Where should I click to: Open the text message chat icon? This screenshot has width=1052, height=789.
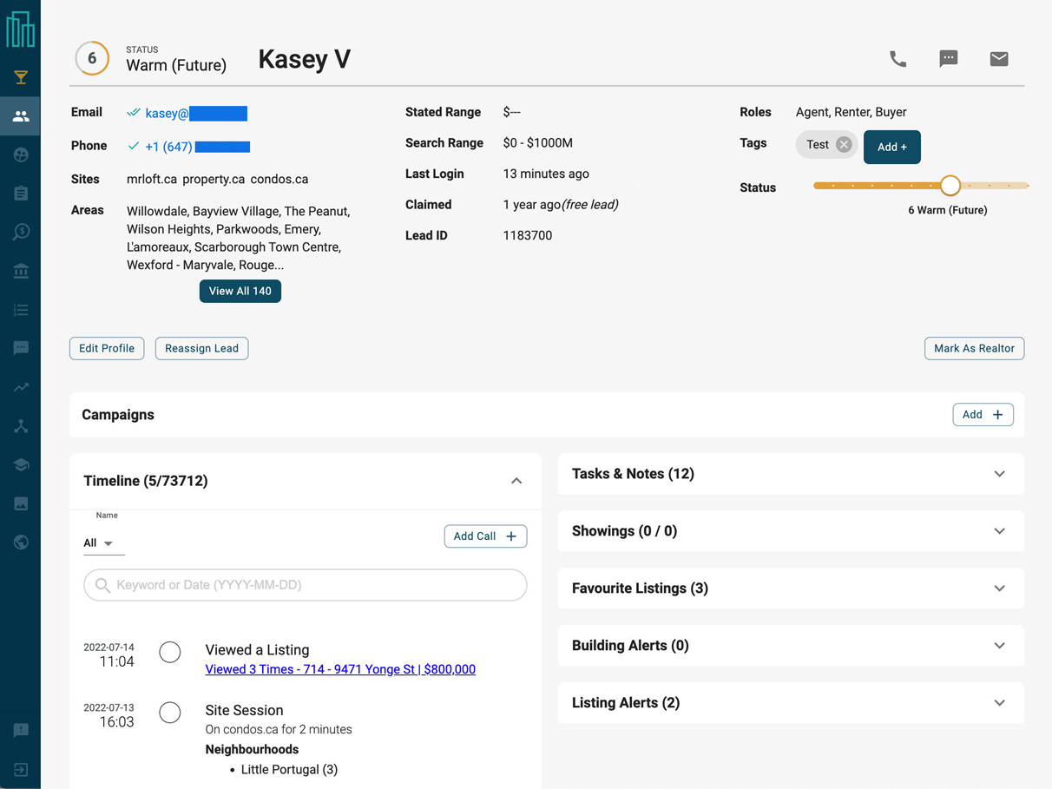pos(948,59)
